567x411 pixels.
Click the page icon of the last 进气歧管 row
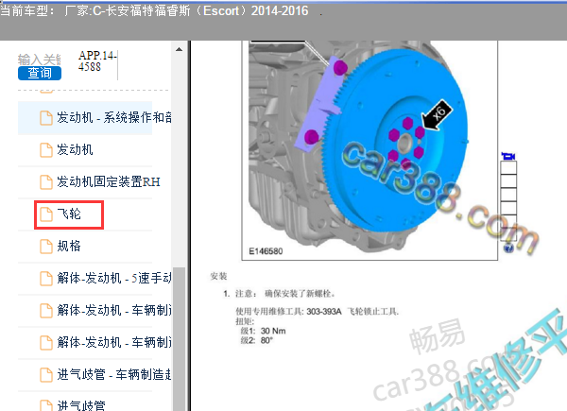pyautogui.click(x=46, y=405)
